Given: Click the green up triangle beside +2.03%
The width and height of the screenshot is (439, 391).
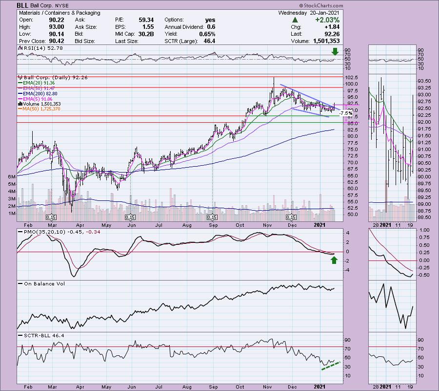Looking at the screenshot, I should [x=295, y=20].
